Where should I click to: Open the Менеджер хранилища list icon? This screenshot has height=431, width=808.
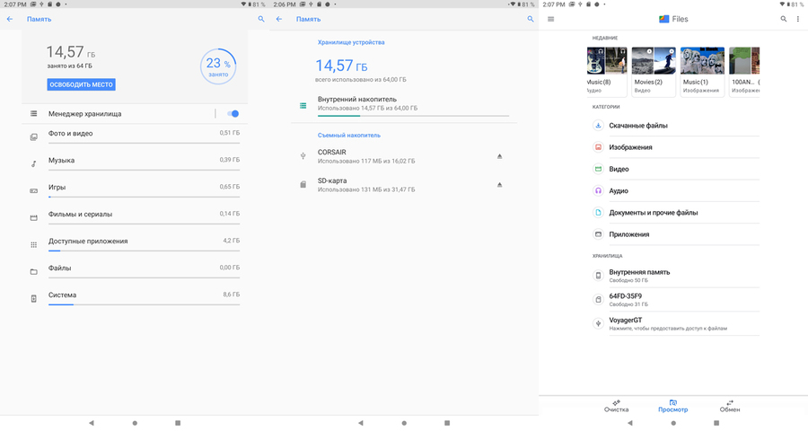click(33, 114)
